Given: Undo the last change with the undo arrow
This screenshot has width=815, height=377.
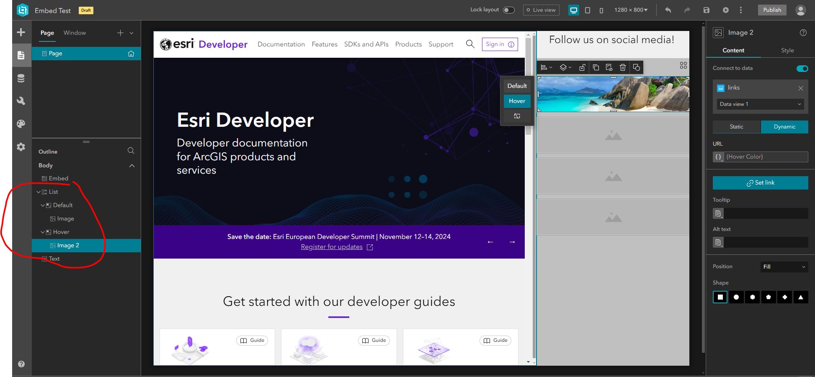Looking at the screenshot, I should point(668,10).
